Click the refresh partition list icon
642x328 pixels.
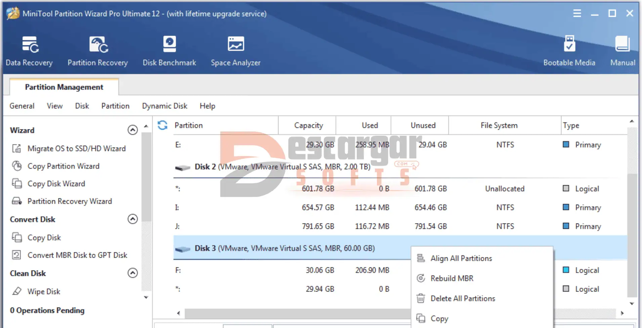point(163,125)
